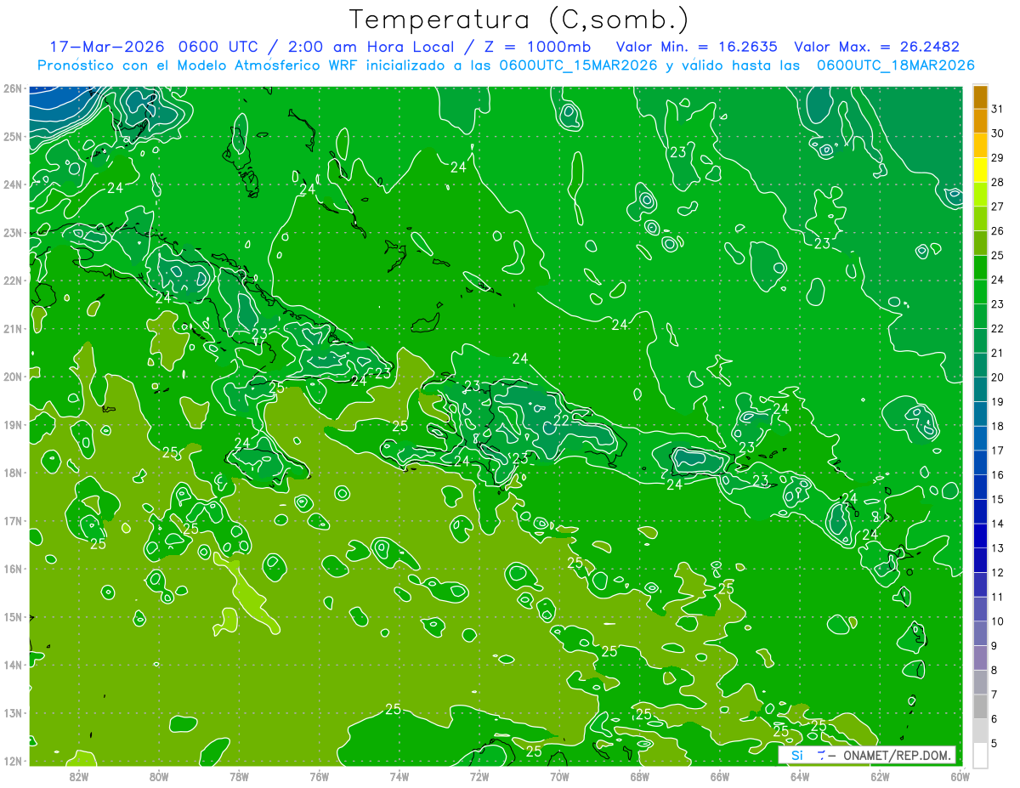Click the yellow color bar segment between 28 and 29

coord(980,170)
